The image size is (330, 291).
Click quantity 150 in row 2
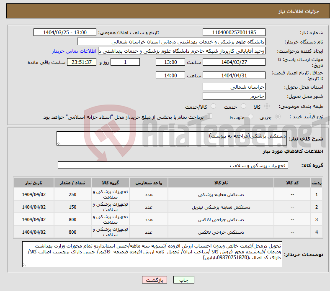pyautogui.click(x=72, y=207)
